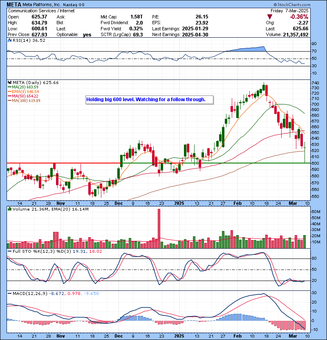Click the MACD line legend icon
327x340 pixels.
[9, 293]
